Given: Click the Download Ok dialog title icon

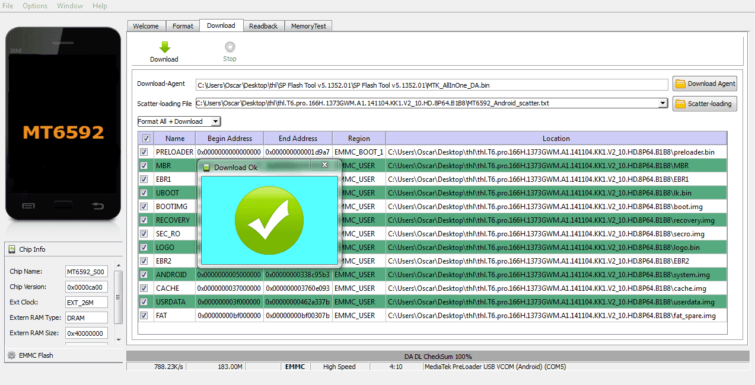Looking at the screenshot, I should pos(206,168).
